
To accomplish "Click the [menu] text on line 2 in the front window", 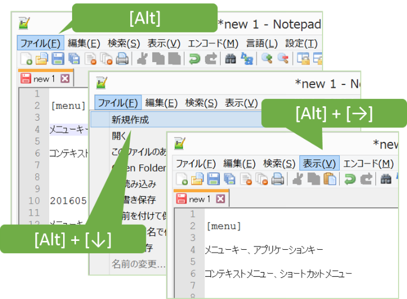I will tap(224, 226).
